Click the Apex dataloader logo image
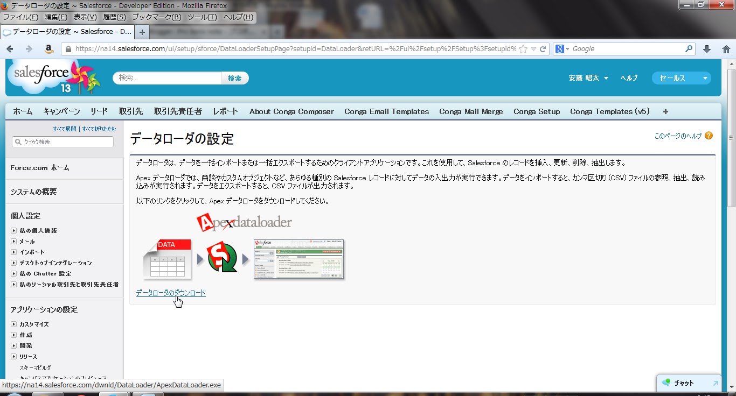Viewport: 736px width, 396px height. [244, 222]
